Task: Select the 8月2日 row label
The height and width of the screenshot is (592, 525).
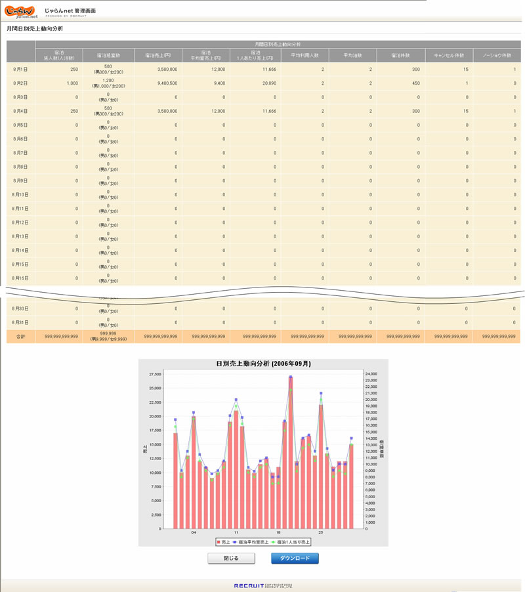Action: [20, 83]
